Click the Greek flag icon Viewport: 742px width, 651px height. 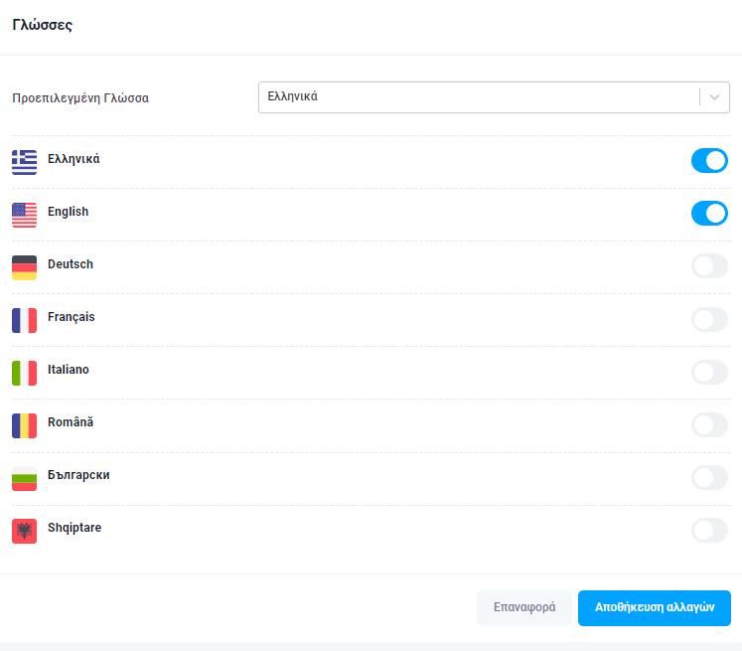pyautogui.click(x=24, y=162)
